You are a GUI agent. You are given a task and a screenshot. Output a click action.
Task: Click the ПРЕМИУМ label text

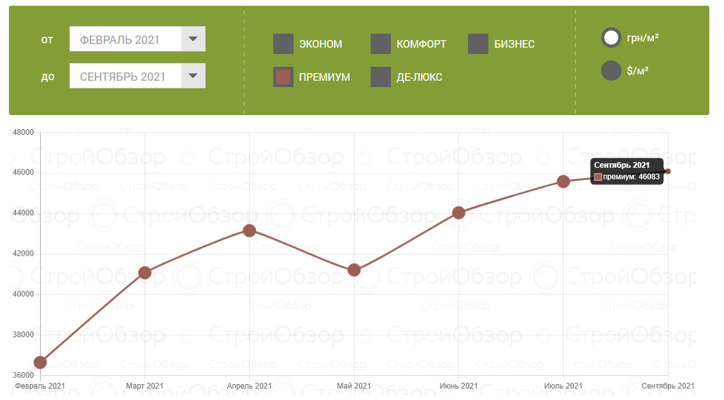tap(324, 77)
